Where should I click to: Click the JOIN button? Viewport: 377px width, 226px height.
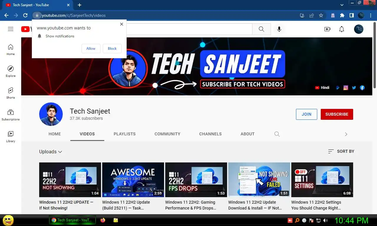pyautogui.click(x=307, y=114)
